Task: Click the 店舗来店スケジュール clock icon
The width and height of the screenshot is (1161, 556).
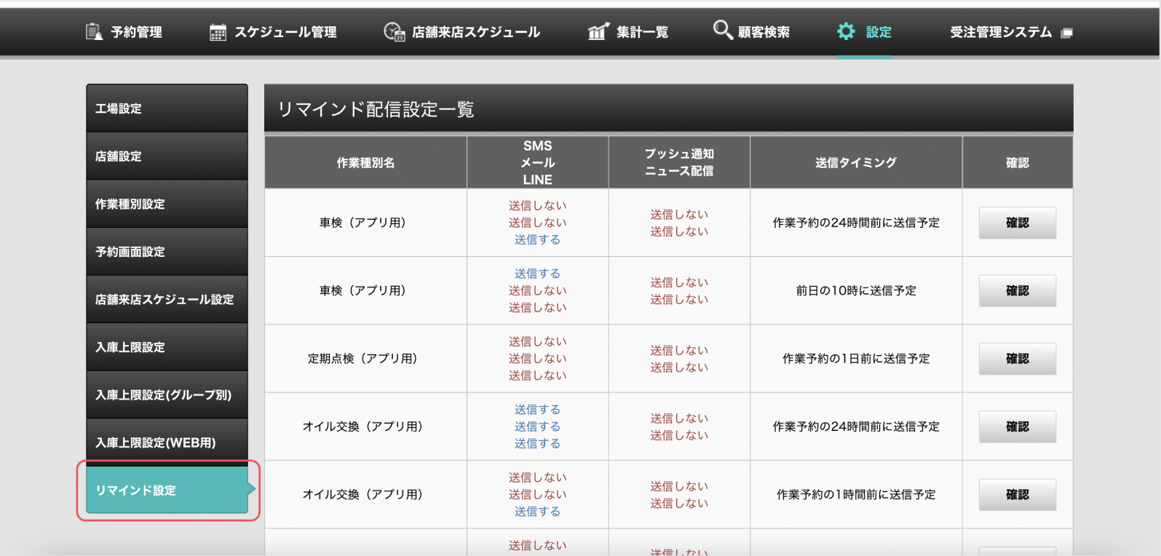Action: 394,31
